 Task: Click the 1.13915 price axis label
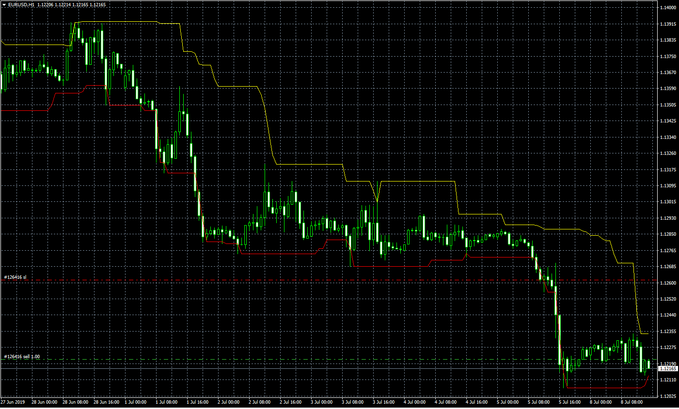point(668,24)
